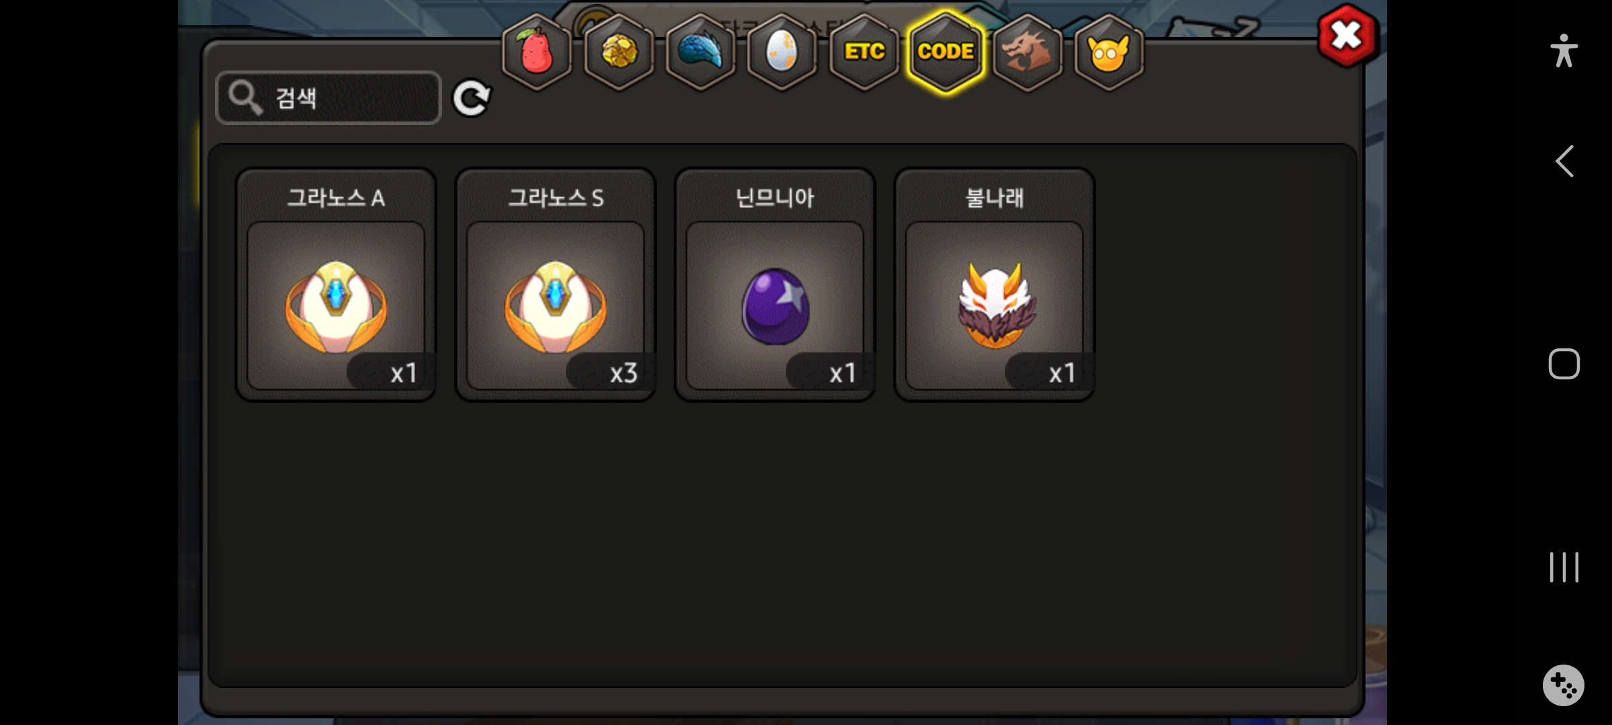The image size is (1612, 725).
Task: Open the brown dragon head tab
Action: [x=1028, y=52]
